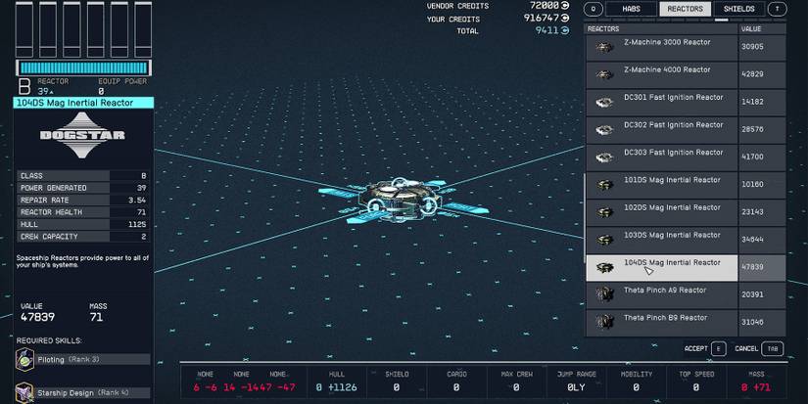The width and height of the screenshot is (808, 404).
Task: Select the DC303 Fast Ignition Reactor row
Action: (x=686, y=158)
